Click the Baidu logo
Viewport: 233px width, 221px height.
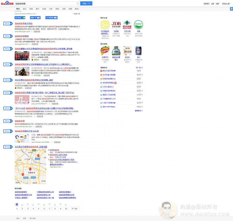click(x=8, y=3)
